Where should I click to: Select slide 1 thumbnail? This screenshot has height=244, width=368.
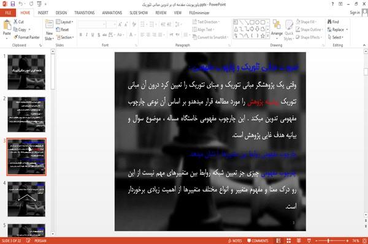[x=26, y=72]
